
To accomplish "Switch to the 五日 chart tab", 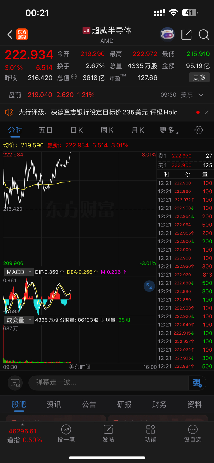I will [45, 130].
